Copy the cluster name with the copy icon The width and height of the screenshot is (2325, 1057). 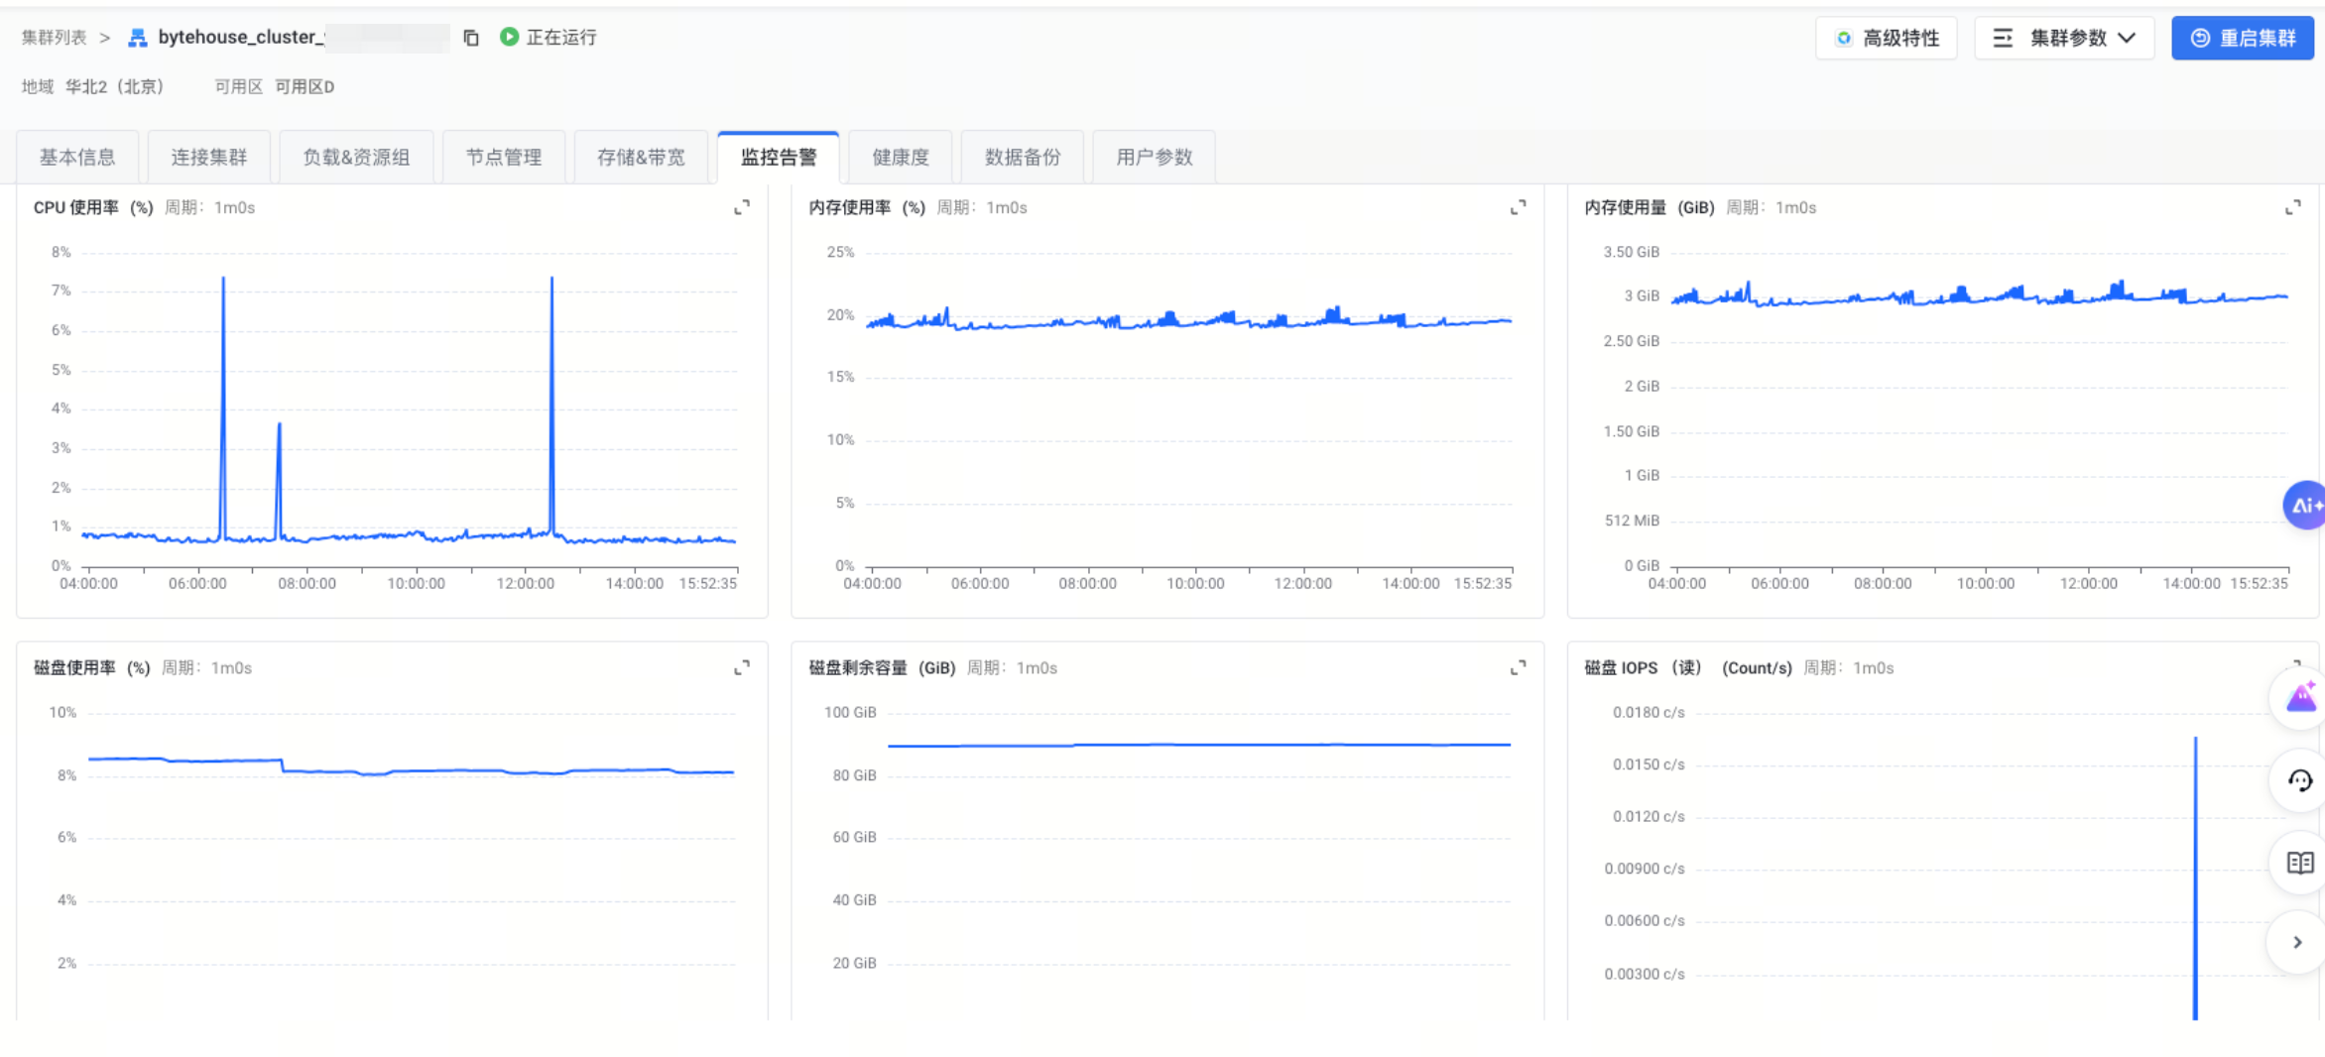coord(471,38)
